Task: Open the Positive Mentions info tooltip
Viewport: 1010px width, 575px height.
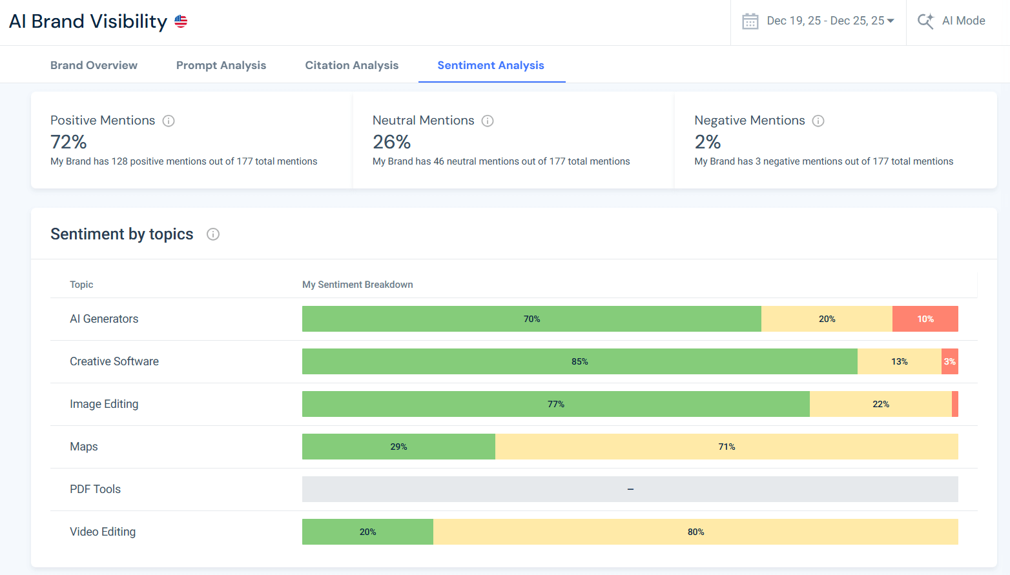Action: [169, 121]
